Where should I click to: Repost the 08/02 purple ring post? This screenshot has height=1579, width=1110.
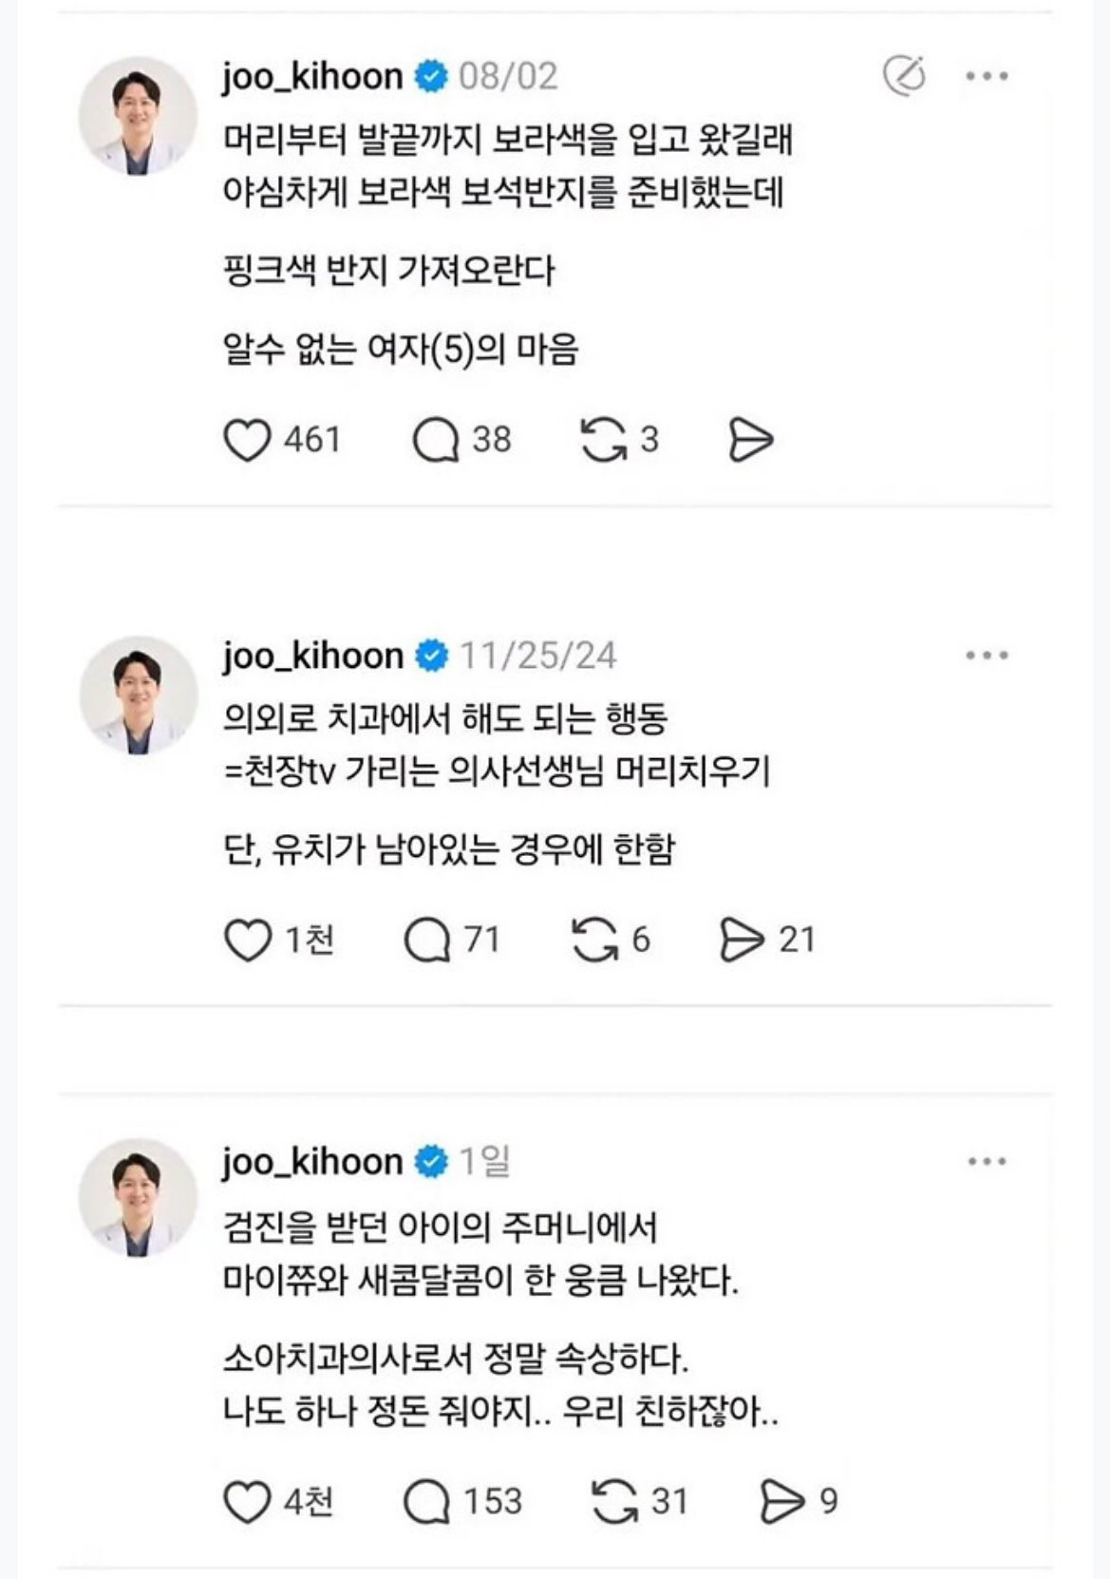tap(604, 441)
